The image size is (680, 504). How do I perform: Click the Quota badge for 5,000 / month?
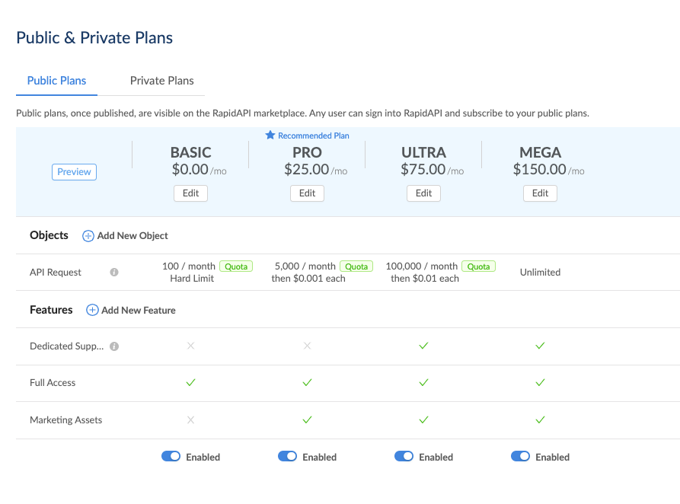(x=357, y=266)
